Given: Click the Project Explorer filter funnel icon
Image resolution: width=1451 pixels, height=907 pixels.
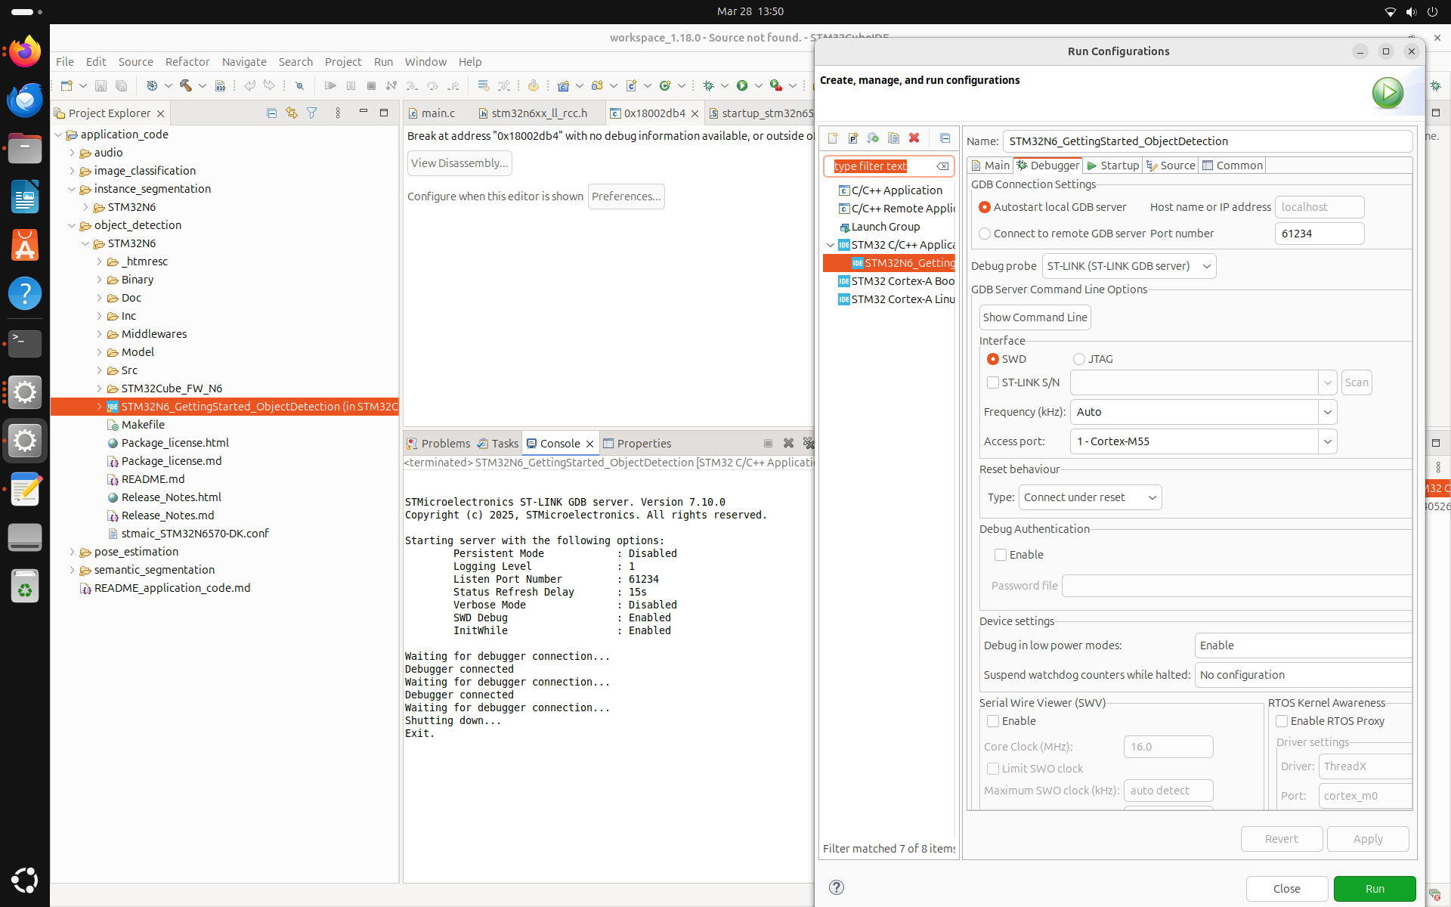Looking at the screenshot, I should click(312, 113).
